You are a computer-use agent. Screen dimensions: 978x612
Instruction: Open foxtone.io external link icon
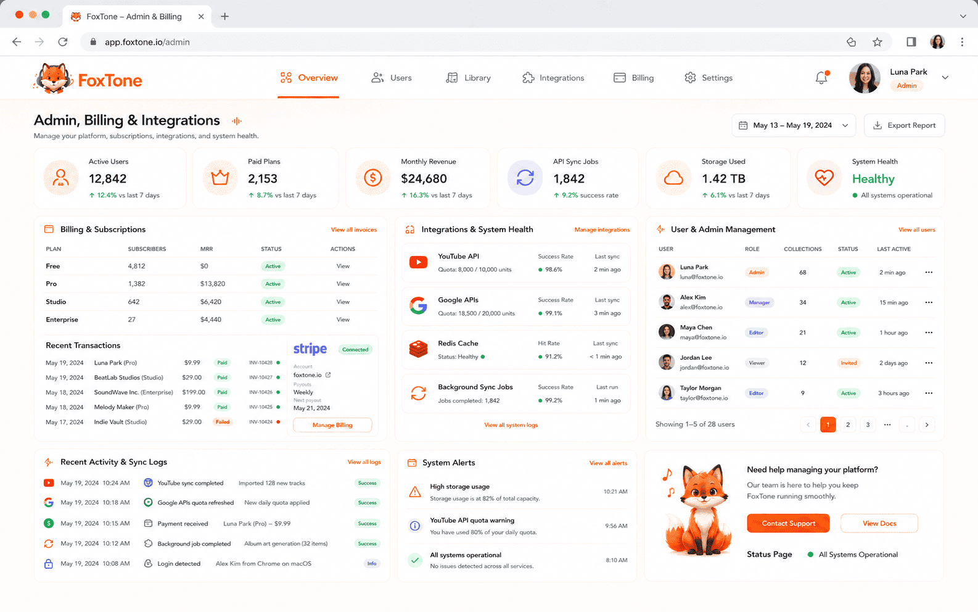coord(328,375)
